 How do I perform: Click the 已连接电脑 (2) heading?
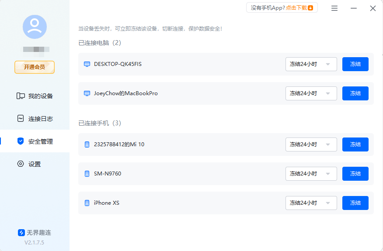pyautogui.click(x=100, y=43)
